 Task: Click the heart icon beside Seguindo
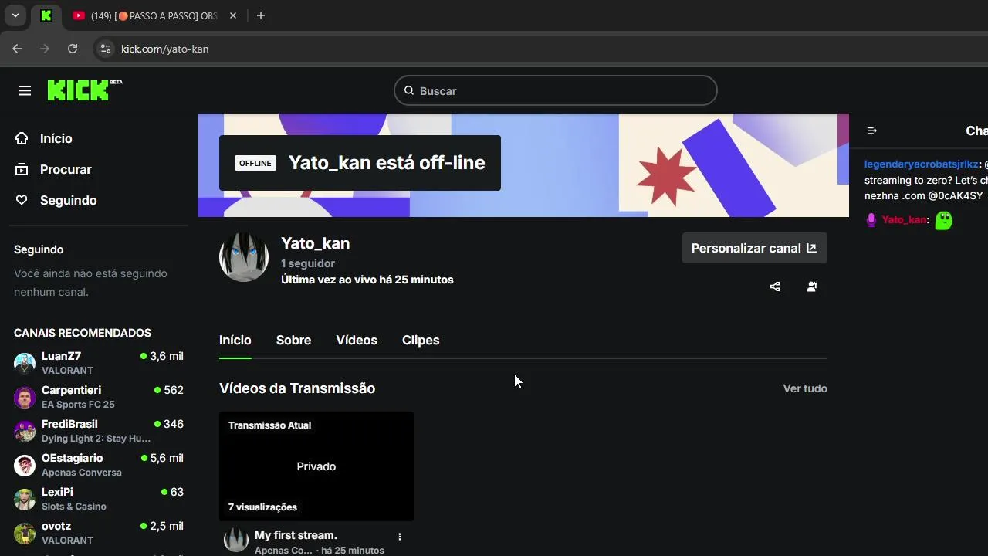[22, 200]
